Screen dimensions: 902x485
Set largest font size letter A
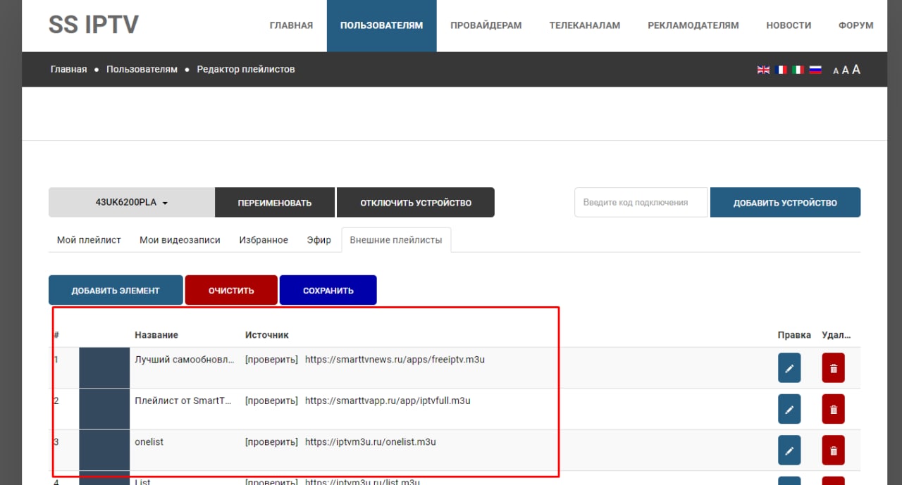(x=856, y=69)
